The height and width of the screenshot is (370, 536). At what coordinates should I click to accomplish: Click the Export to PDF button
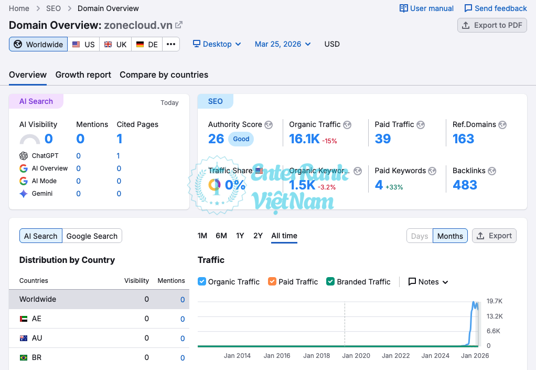[491, 25]
